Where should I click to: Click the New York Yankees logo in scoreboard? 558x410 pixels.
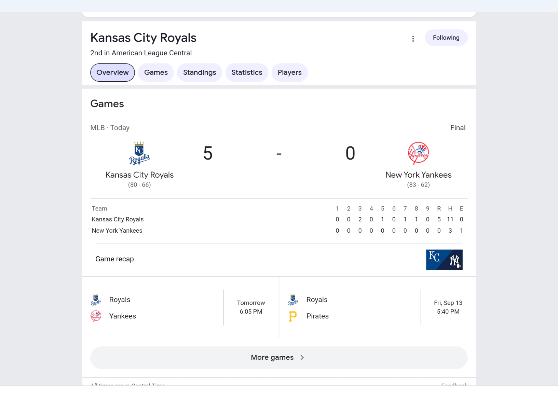[x=418, y=153]
